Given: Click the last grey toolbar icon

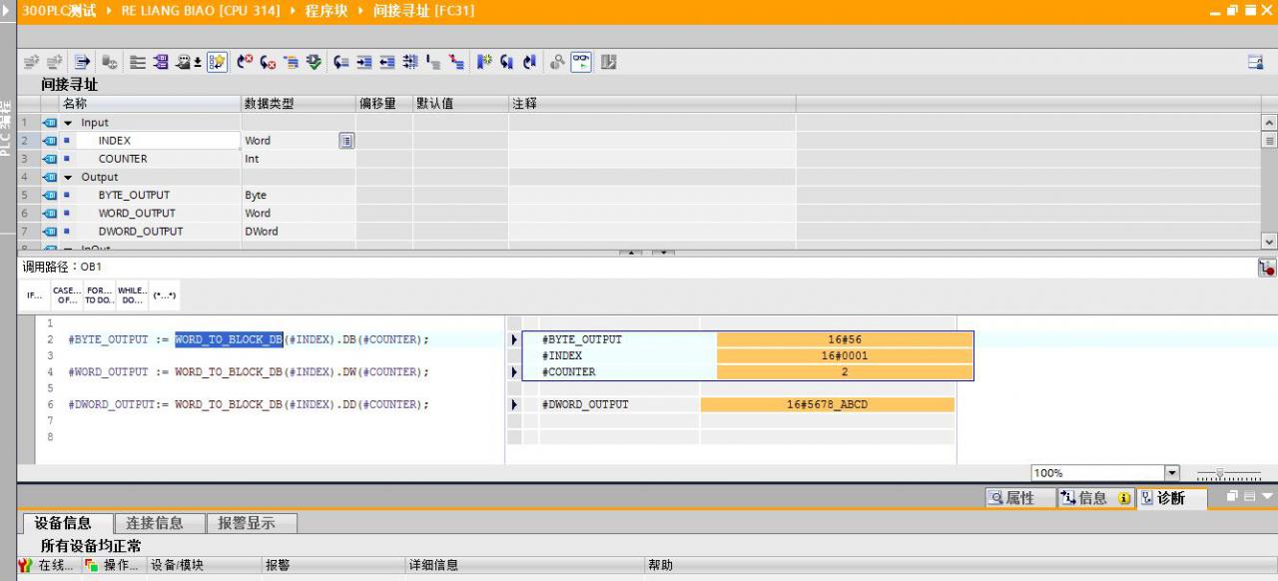Looking at the screenshot, I should (608, 62).
